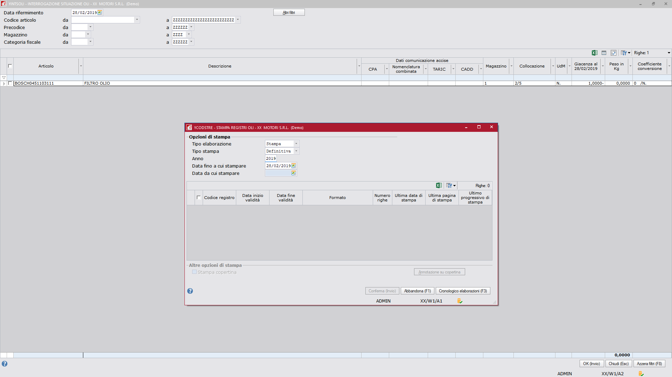Toggle Stampa copertina checkbox
The width and height of the screenshot is (672, 377).
(x=194, y=272)
